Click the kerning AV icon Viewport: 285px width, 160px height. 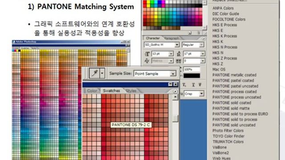tap(147, 61)
